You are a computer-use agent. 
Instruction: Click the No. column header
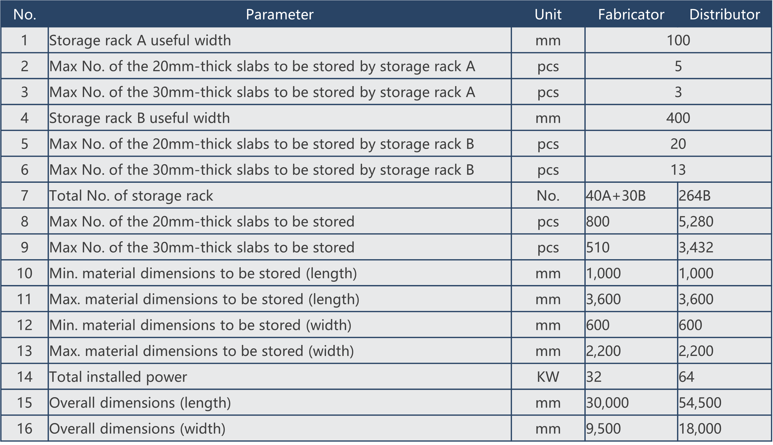pos(24,14)
